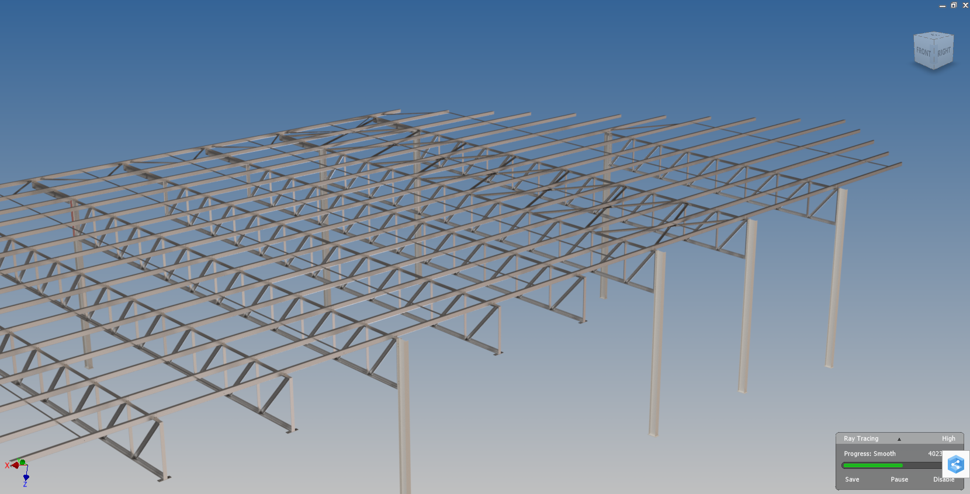Click the blue Z axis arrow
The image size is (970, 494).
(x=26, y=478)
